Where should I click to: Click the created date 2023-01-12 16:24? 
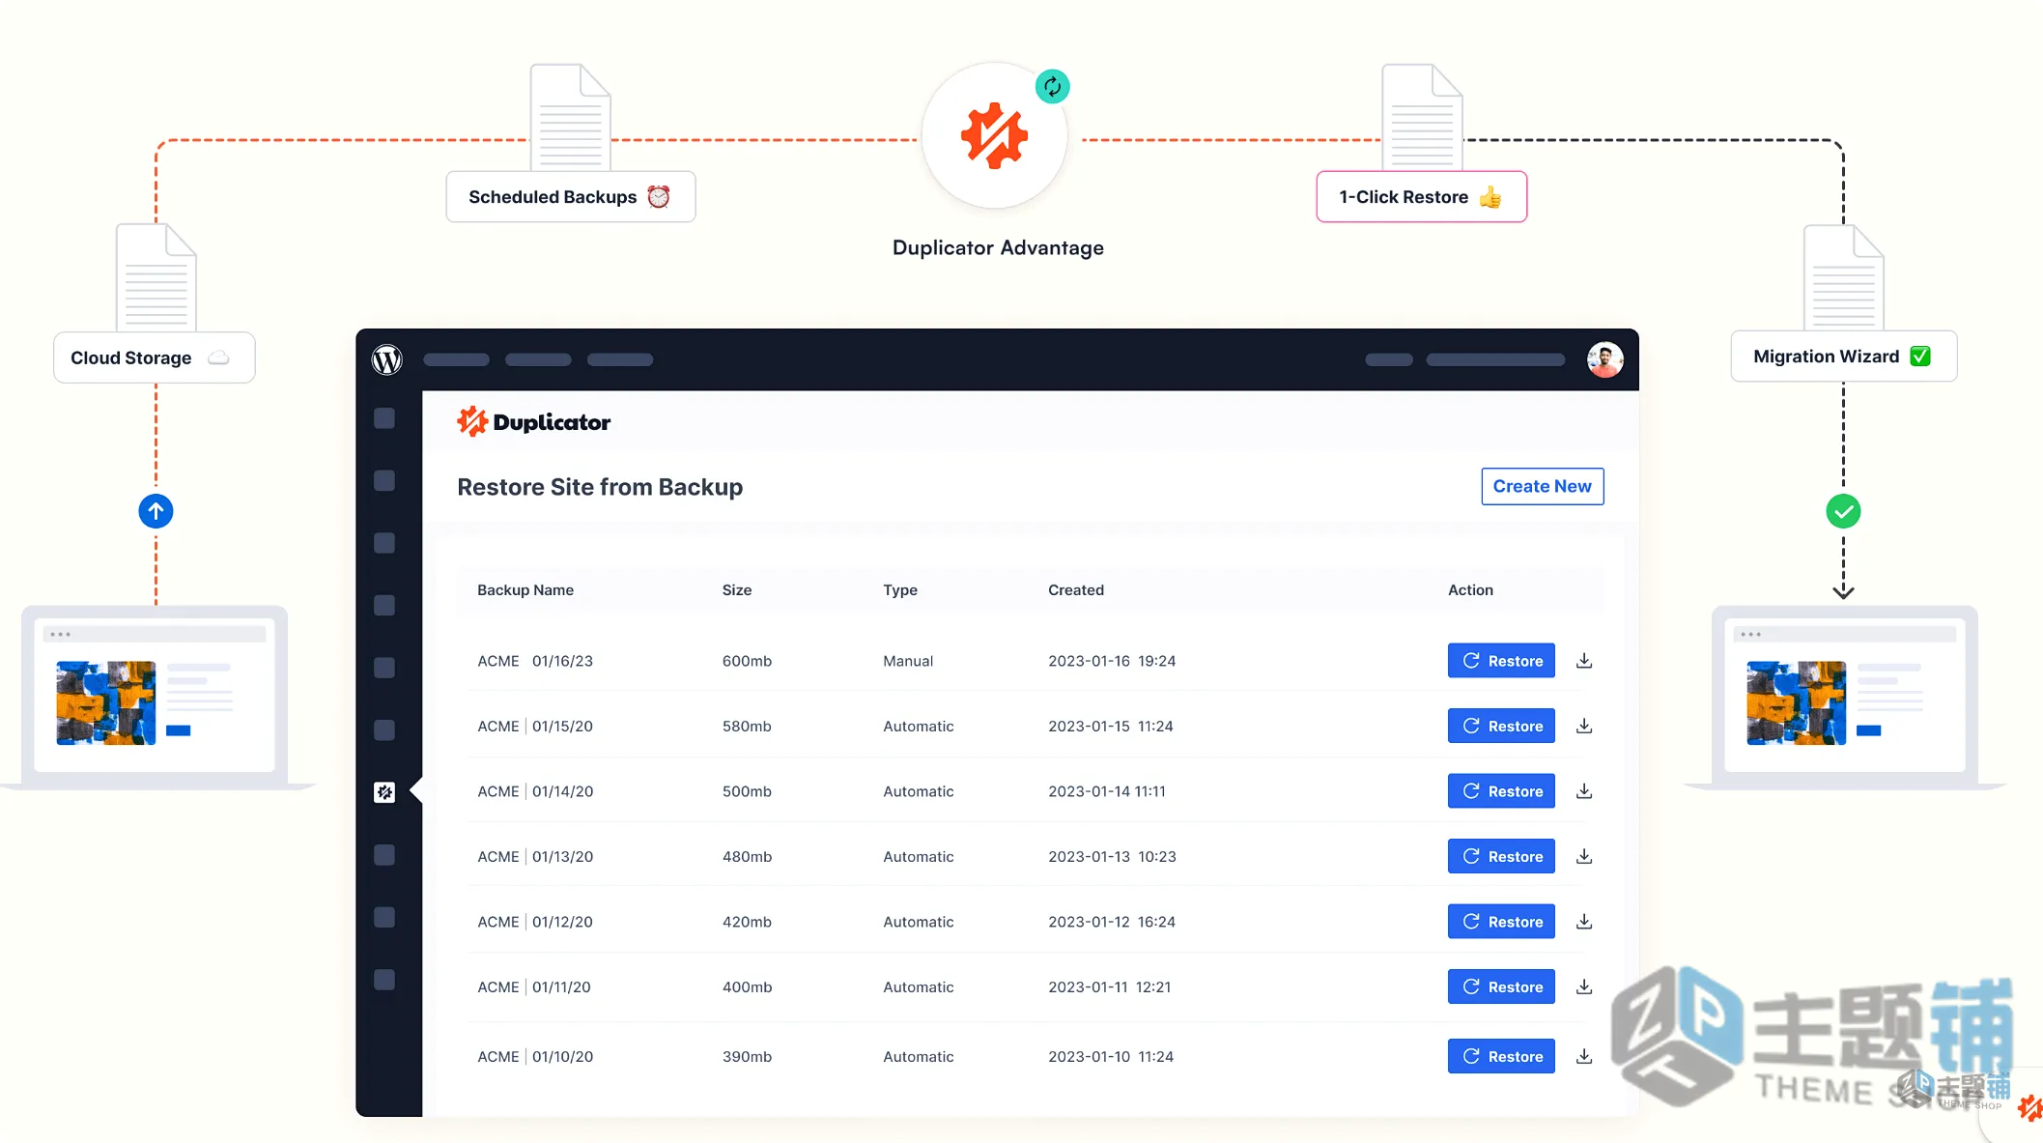tap(1112, 922)
